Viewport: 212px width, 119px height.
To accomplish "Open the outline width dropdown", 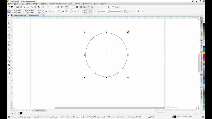I will tap(109, 11).
